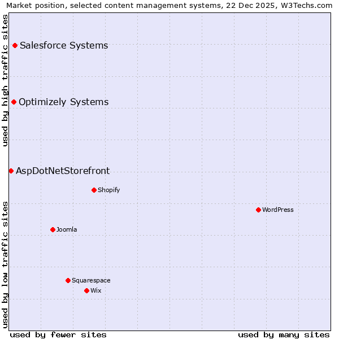Click the 'used by fewer sites' axis label
The height and width of the screenshot is (339, 339).
(58, 335)
